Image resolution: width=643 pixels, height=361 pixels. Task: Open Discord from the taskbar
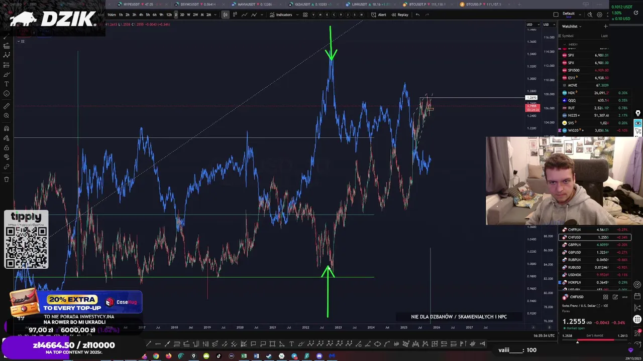[319, 356]
